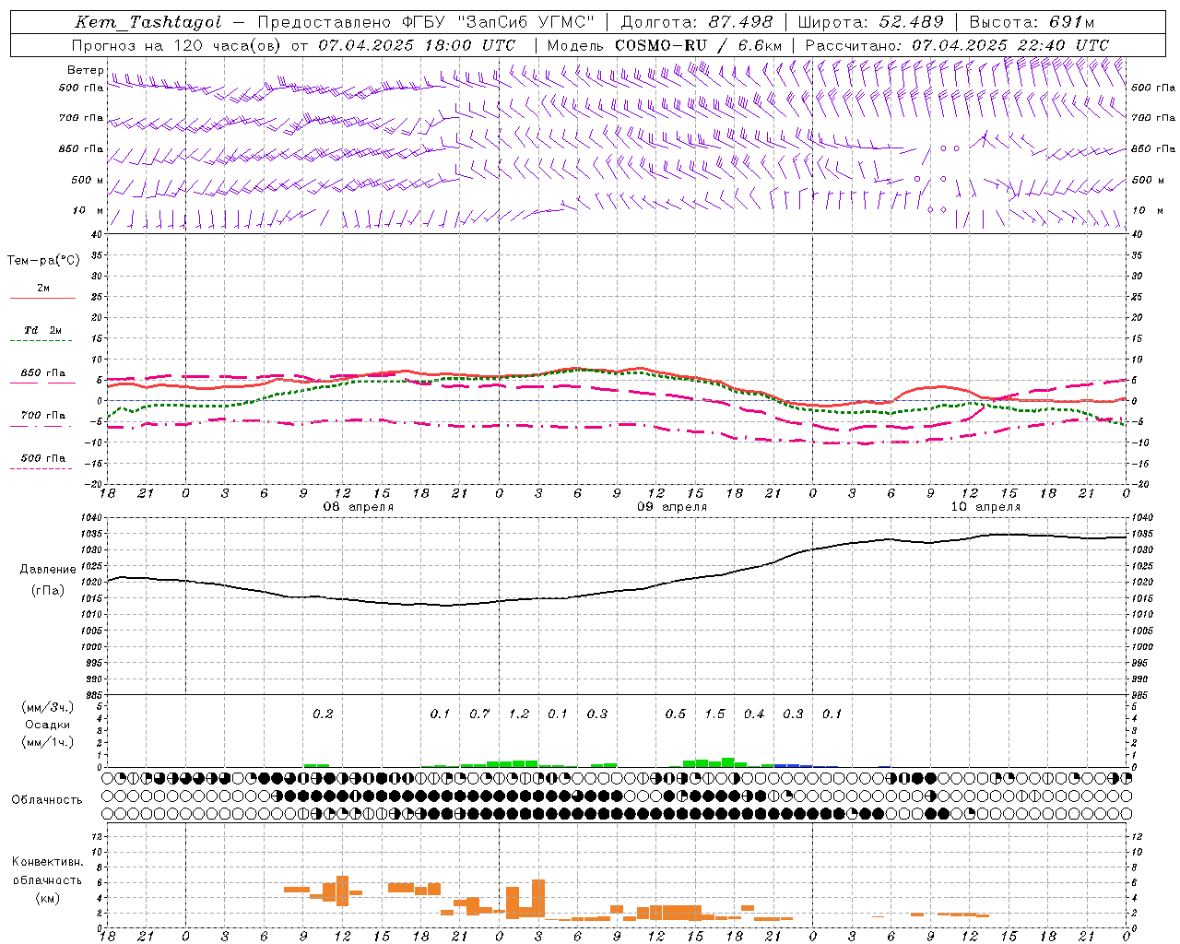Click the Рассчитано 07.04.2025 22:40 UTC timestamp

point(957,44)
